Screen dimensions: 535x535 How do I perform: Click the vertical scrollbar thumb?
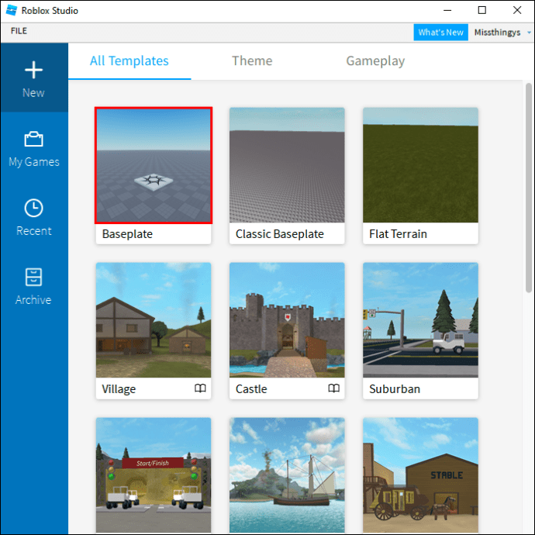pyautogui.click(x=529, y=188)
